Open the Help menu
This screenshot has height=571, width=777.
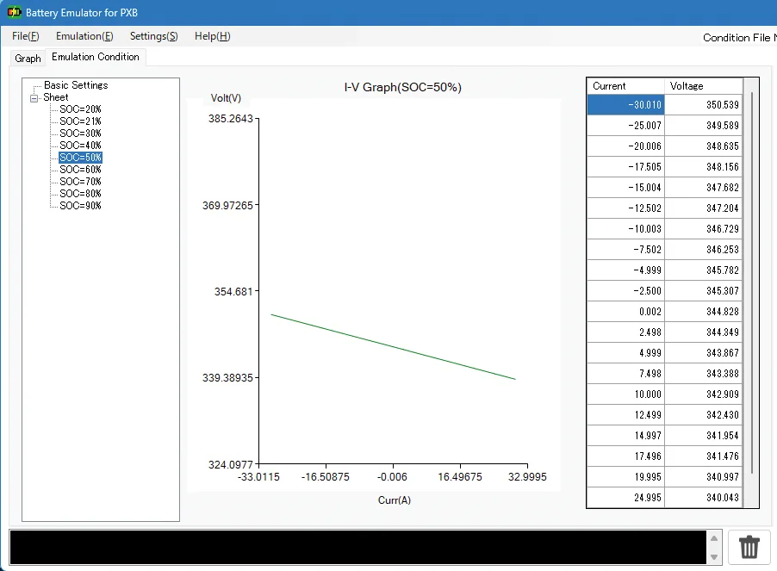click(x=212, y=36)
